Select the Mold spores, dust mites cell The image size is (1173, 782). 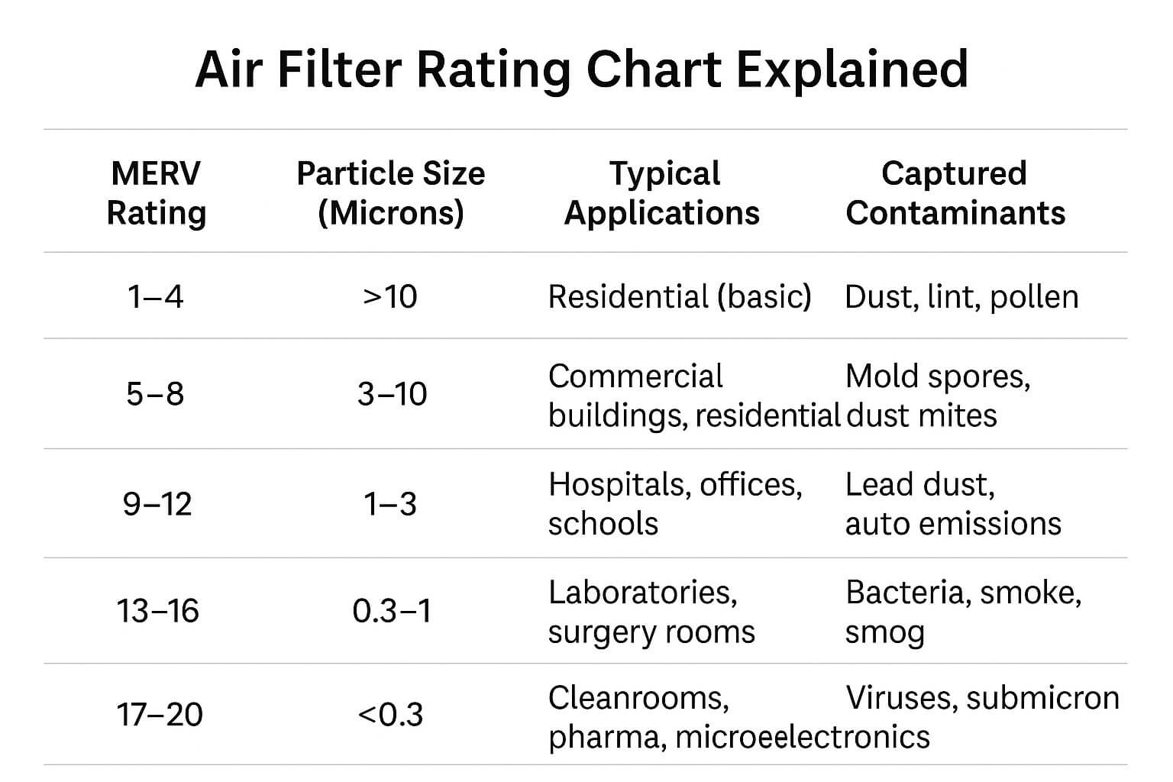pos(938,396)
